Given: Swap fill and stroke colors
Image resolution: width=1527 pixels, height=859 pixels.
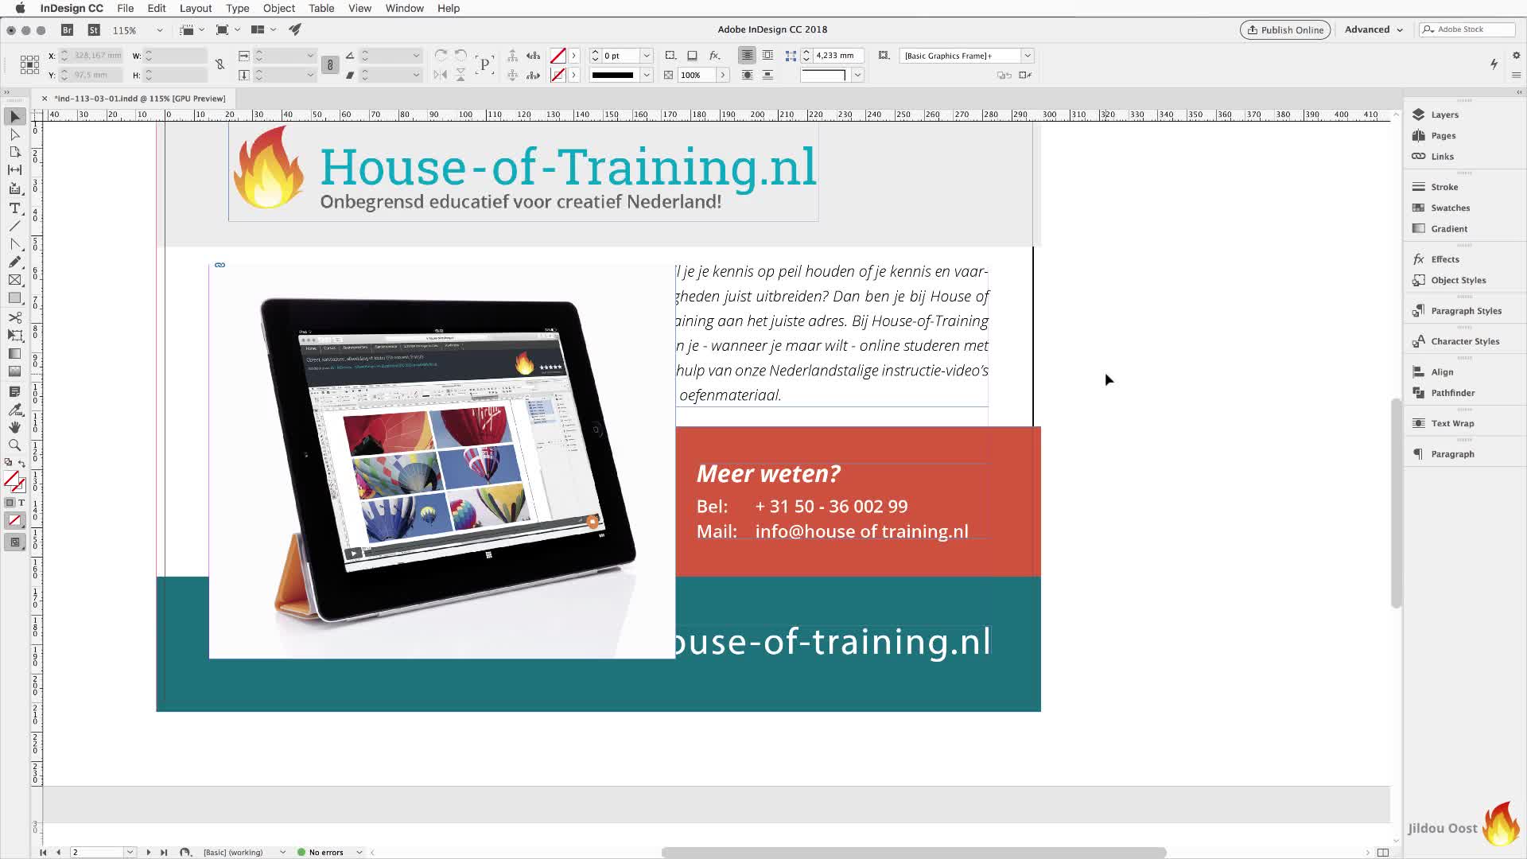Looking at the screenshot, I should (x=22, y=464).
